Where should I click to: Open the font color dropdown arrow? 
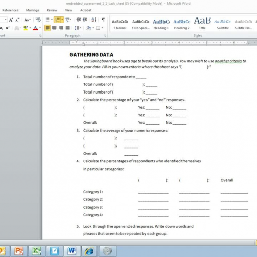click(40, 28)
